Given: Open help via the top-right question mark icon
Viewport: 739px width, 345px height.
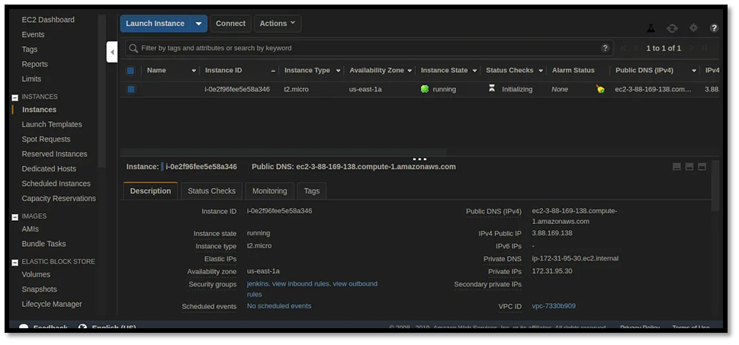Looking at the screenshot, I should (714, 27).
